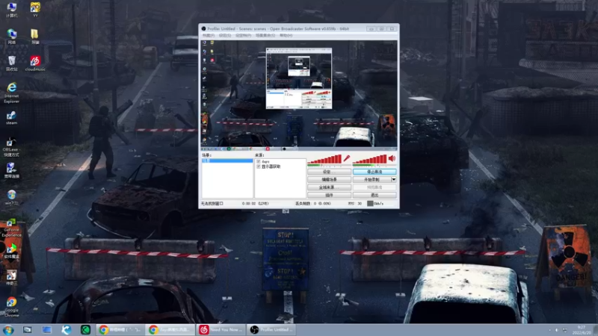Click the blue bird taskbar icon
598x336 pixels.
click(x=66, y=329)
